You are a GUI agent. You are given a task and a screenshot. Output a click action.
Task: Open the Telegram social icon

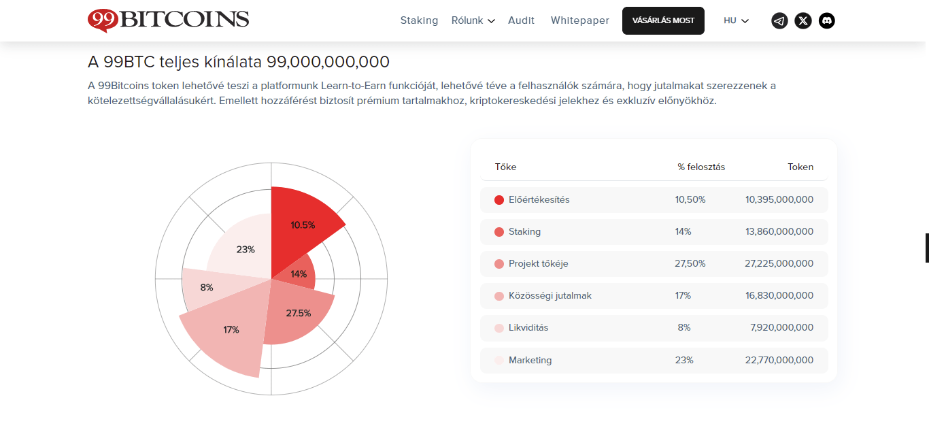(x=779, y=20)
